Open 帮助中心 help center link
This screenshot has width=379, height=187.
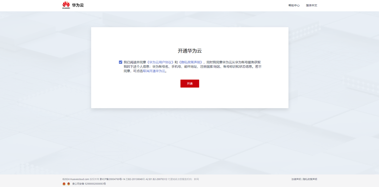pos(294,5)
